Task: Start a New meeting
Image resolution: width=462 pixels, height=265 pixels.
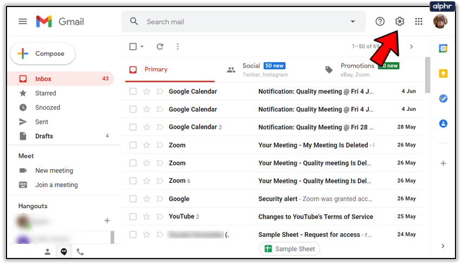Action: (x=54, y=170)
